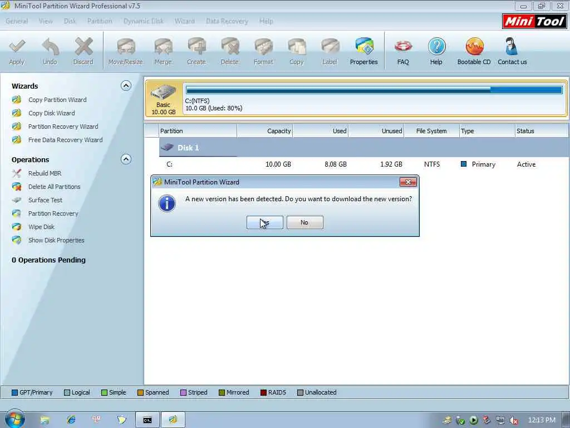Open the Help menu in the menu bar

pos(266,21)
